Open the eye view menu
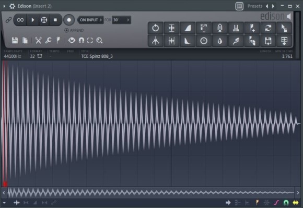This screenshot has height=208, width=303. click(72, 40)
